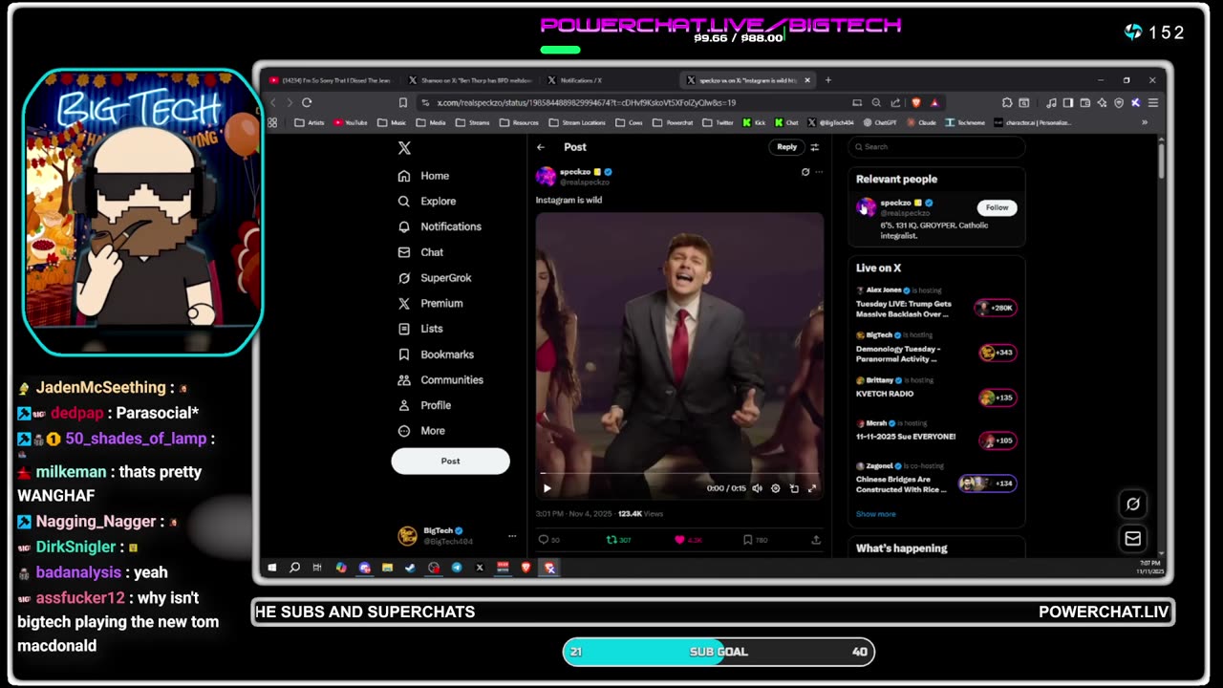Image resolution: width=1223 pixels, height=688 pixels.
Task: Open SuperGrok from the sidebar
Action: pyautogui.click(x=435, y=278)
